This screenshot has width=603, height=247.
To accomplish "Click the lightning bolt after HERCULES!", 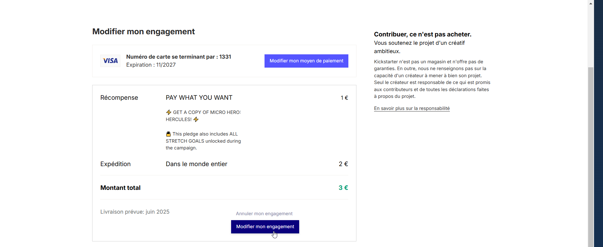I will [196, 119].
